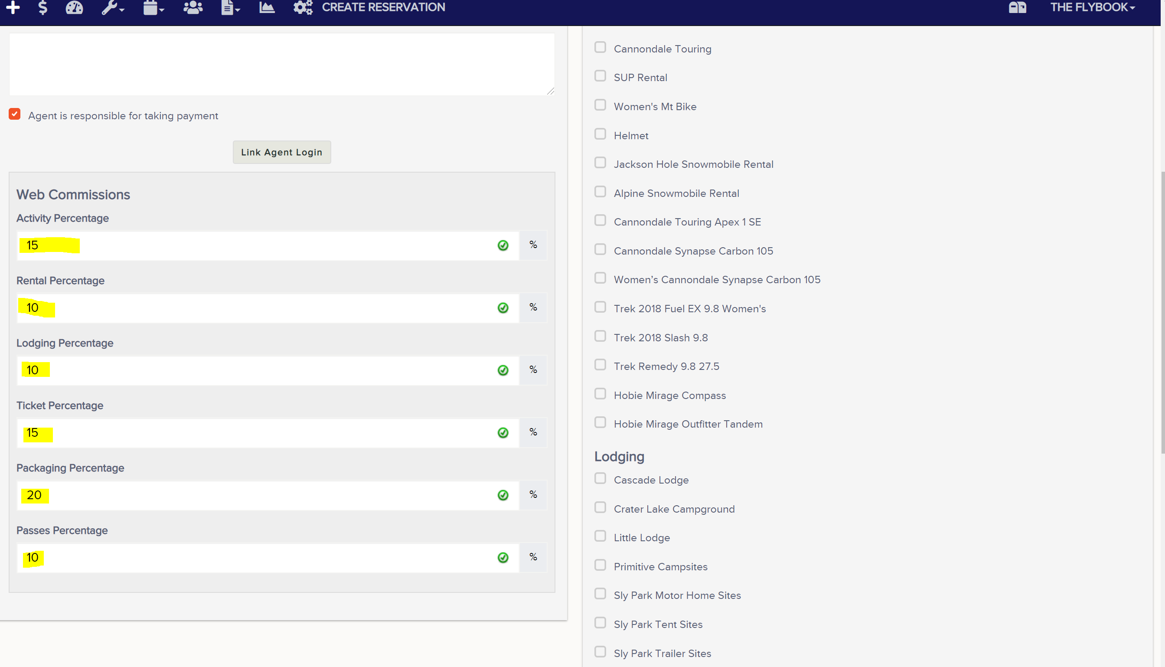
Task: Check Jackson Hole Snowmobile Rental checkbox
Action: (600, 163)
